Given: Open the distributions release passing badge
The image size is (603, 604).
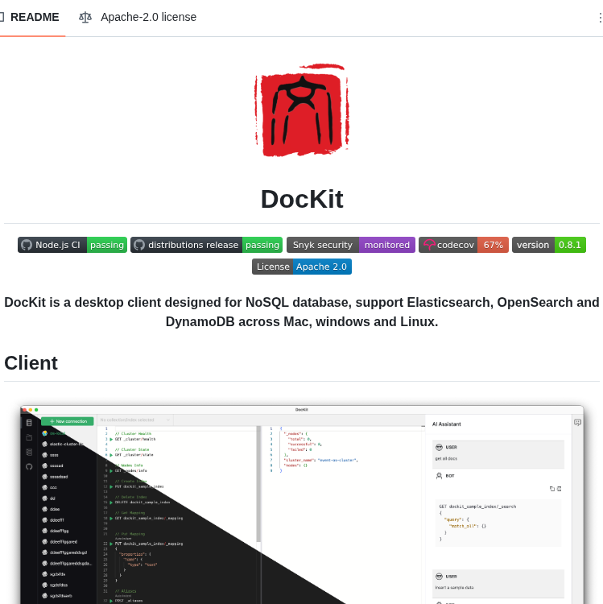Looking at the screenshot, I should pyautogui.click(x=206, y=245).
